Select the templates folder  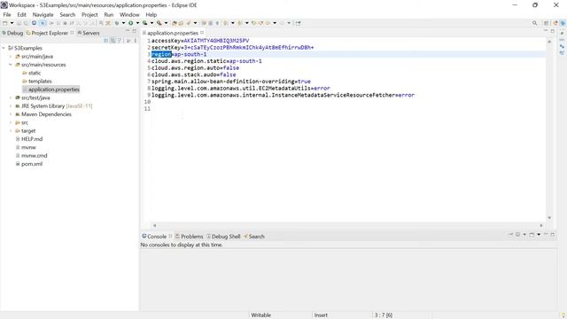pos(37,81)
